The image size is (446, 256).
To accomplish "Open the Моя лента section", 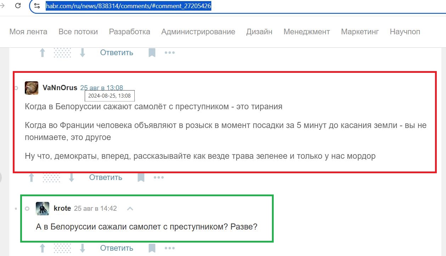I will [x=28, y=32].
